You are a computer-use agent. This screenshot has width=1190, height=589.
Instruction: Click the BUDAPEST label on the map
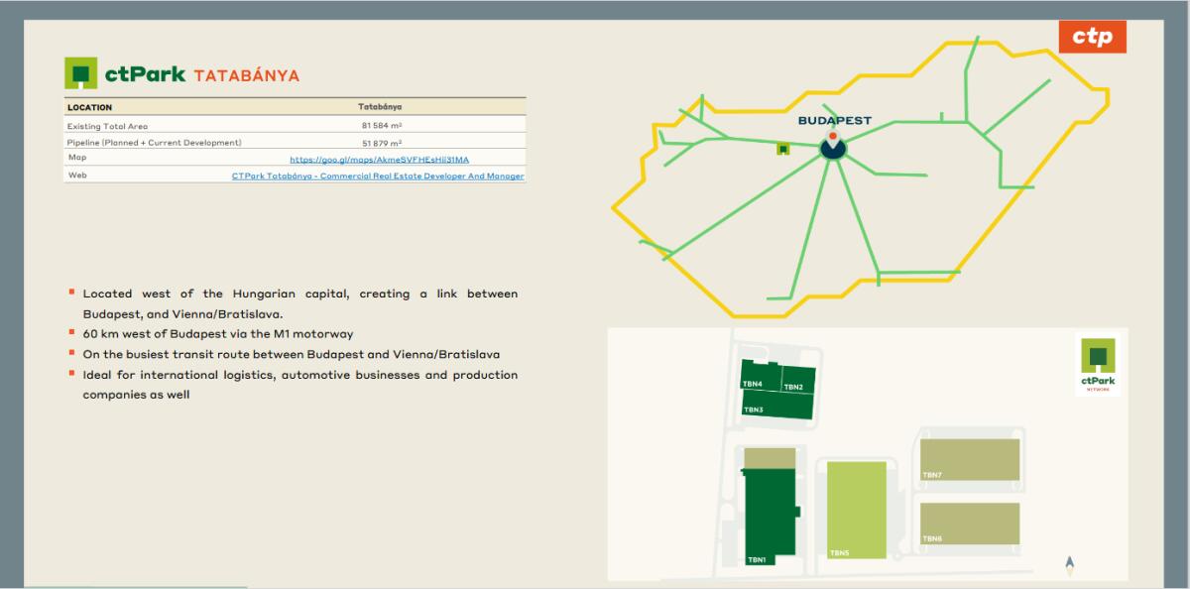click(834, 121)
